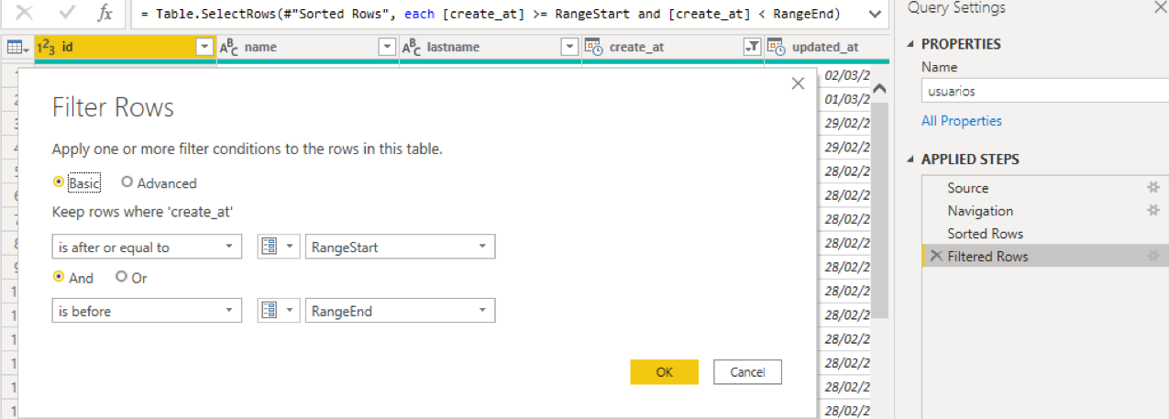Open the table menu icon in grid corner
Viewport: 1169px width, 419px height.
coord(18,47)
